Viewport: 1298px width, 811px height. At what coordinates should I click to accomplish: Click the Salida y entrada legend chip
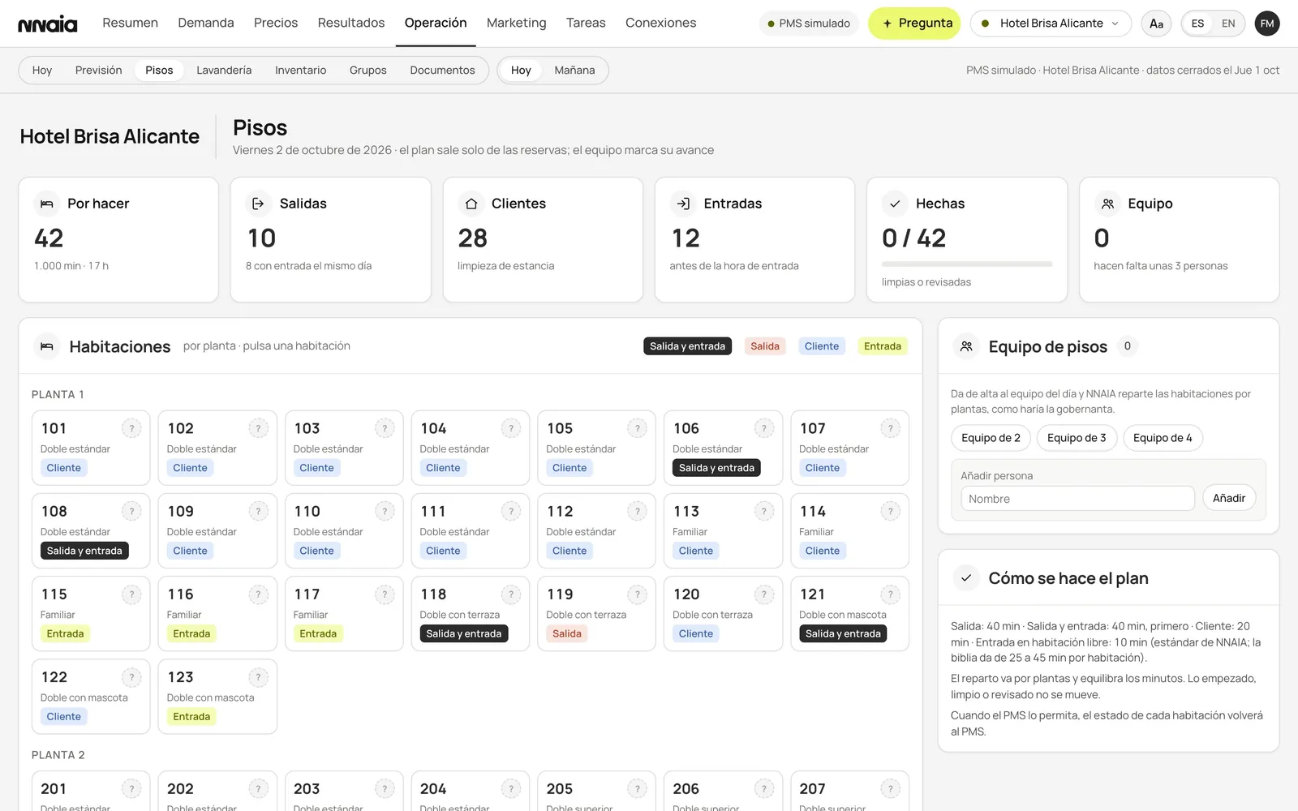687,346
